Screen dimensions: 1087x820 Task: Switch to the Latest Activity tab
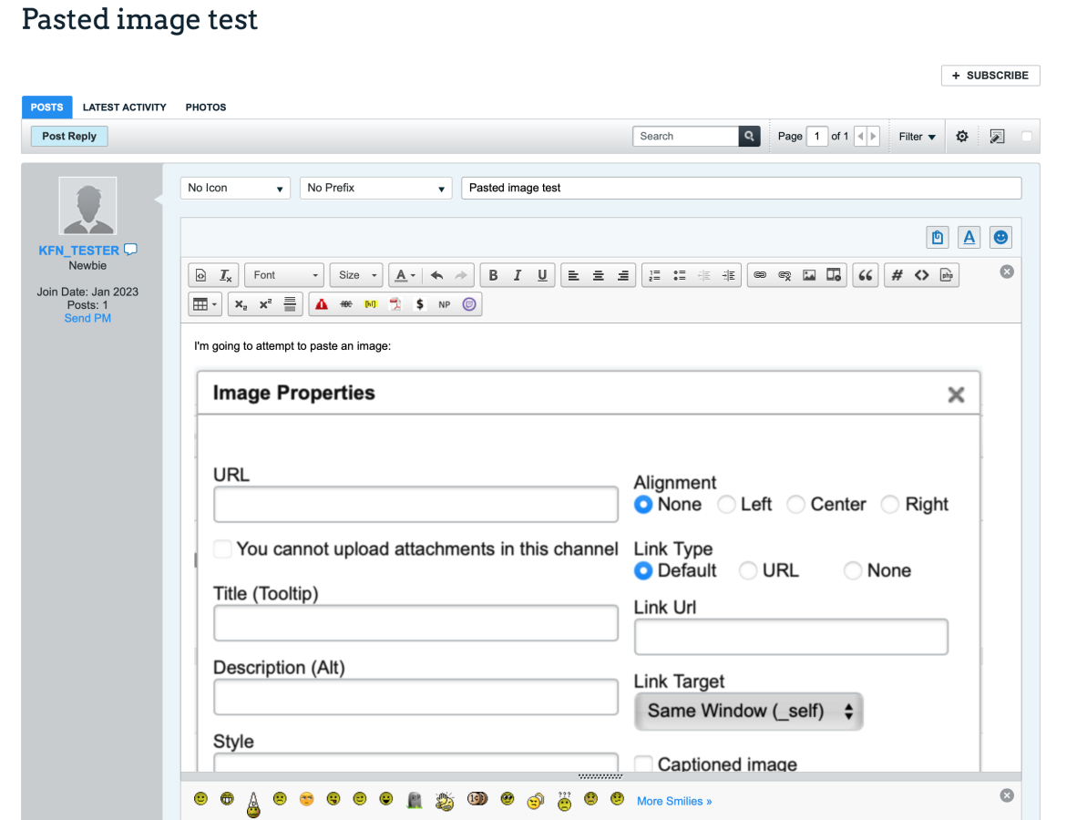pyautogui.click(x=125, y=108)
